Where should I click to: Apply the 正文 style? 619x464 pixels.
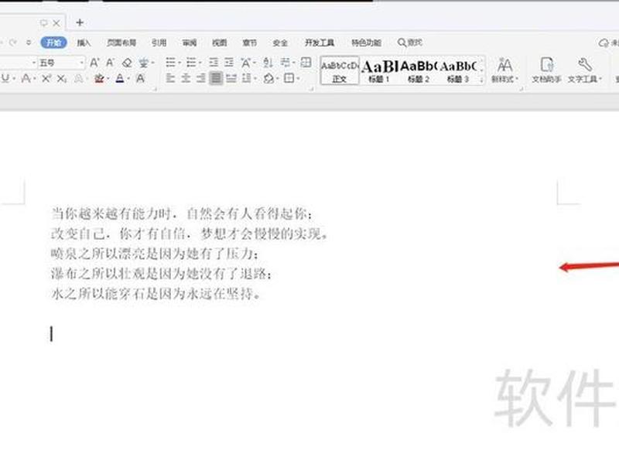[340, 71]
